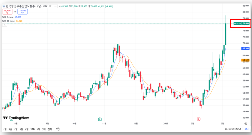Click the 10월 label on the time axis

74,123
